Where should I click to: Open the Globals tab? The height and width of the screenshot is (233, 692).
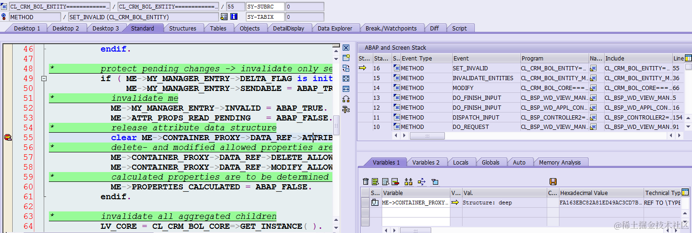click(490, 162)
